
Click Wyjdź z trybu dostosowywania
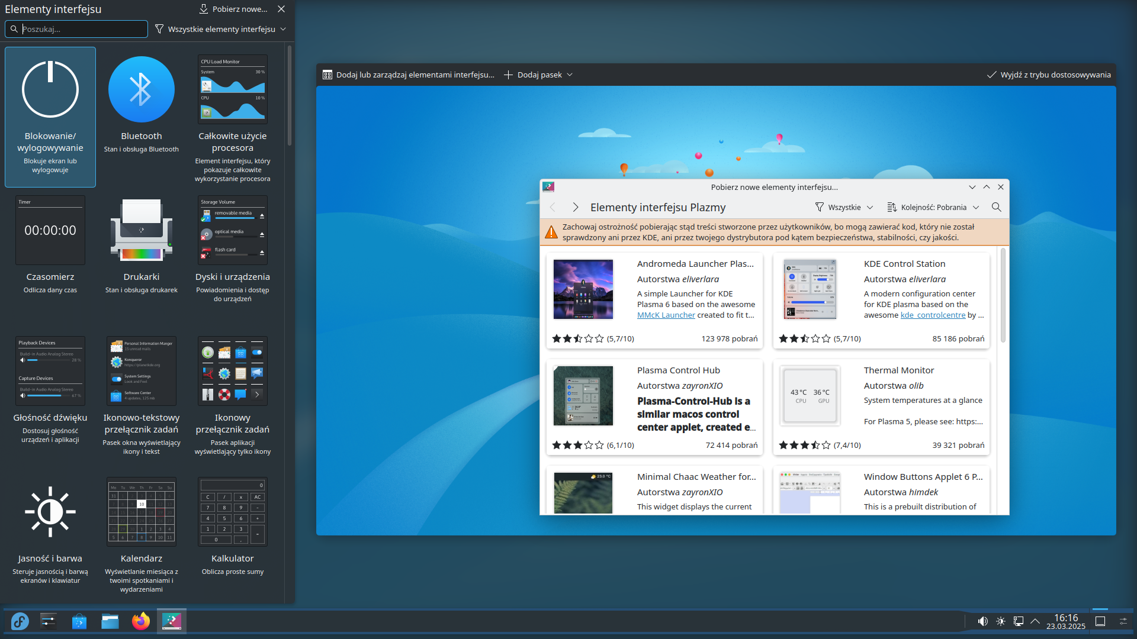(1049, 75)
